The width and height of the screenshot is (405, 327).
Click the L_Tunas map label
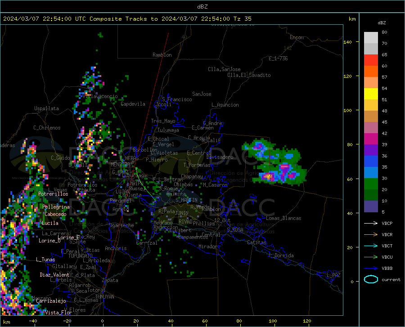[x=45, y=260]
